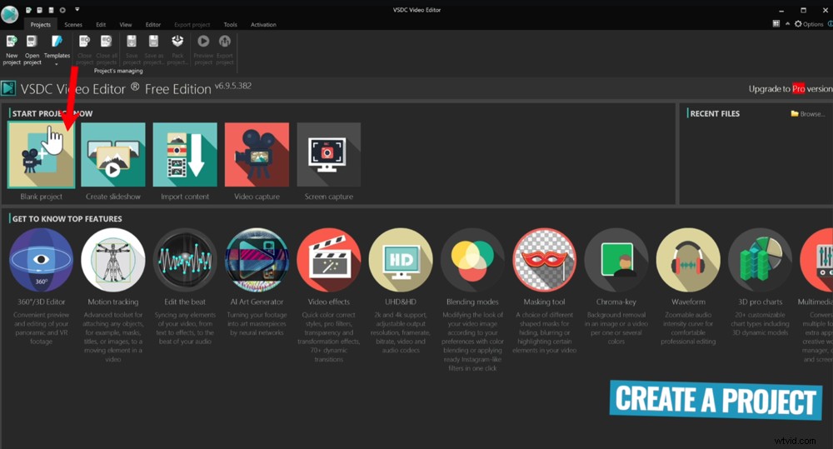
Task: Click the Screen capture label text
Action: (x=329, y=197)
